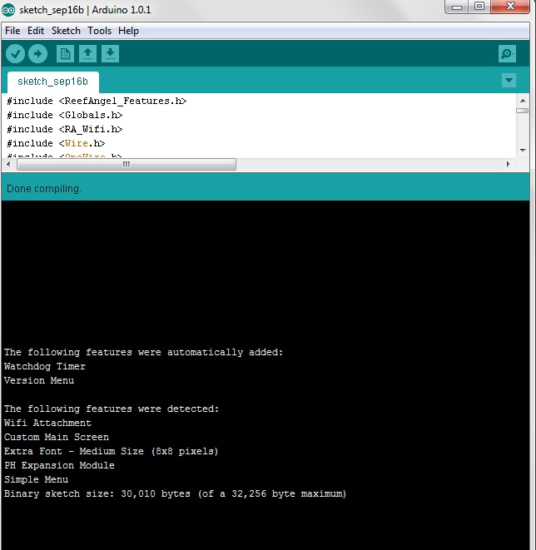536x550 pixels.
Task: Open the Serial Monitor
Action: [x=507, y=54]
